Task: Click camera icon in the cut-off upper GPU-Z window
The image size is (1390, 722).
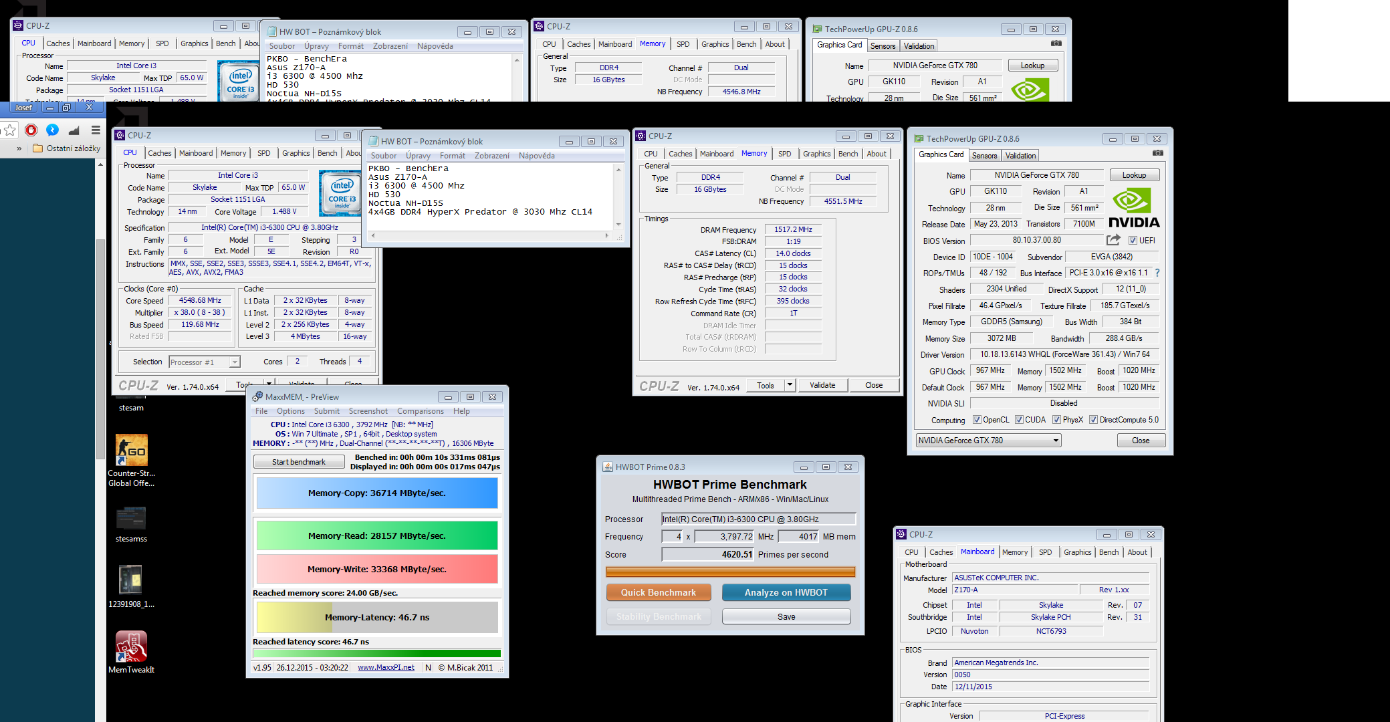Action: tap(1056, 43)
